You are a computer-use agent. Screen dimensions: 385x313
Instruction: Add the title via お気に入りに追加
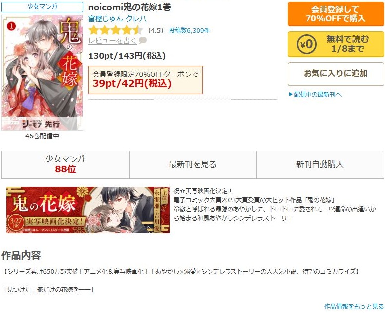coord(335,74)
